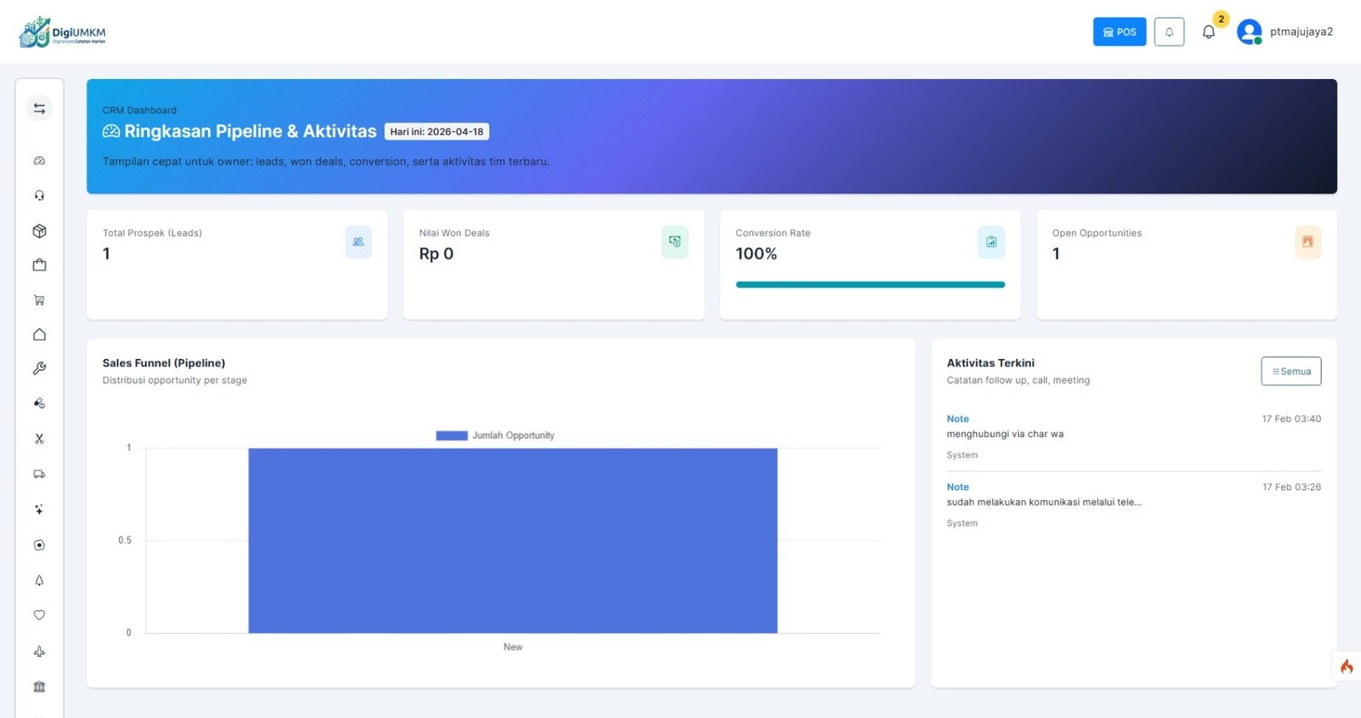
Task: Click the '100%' conversion rate value
Action: (x=756, y=254)
